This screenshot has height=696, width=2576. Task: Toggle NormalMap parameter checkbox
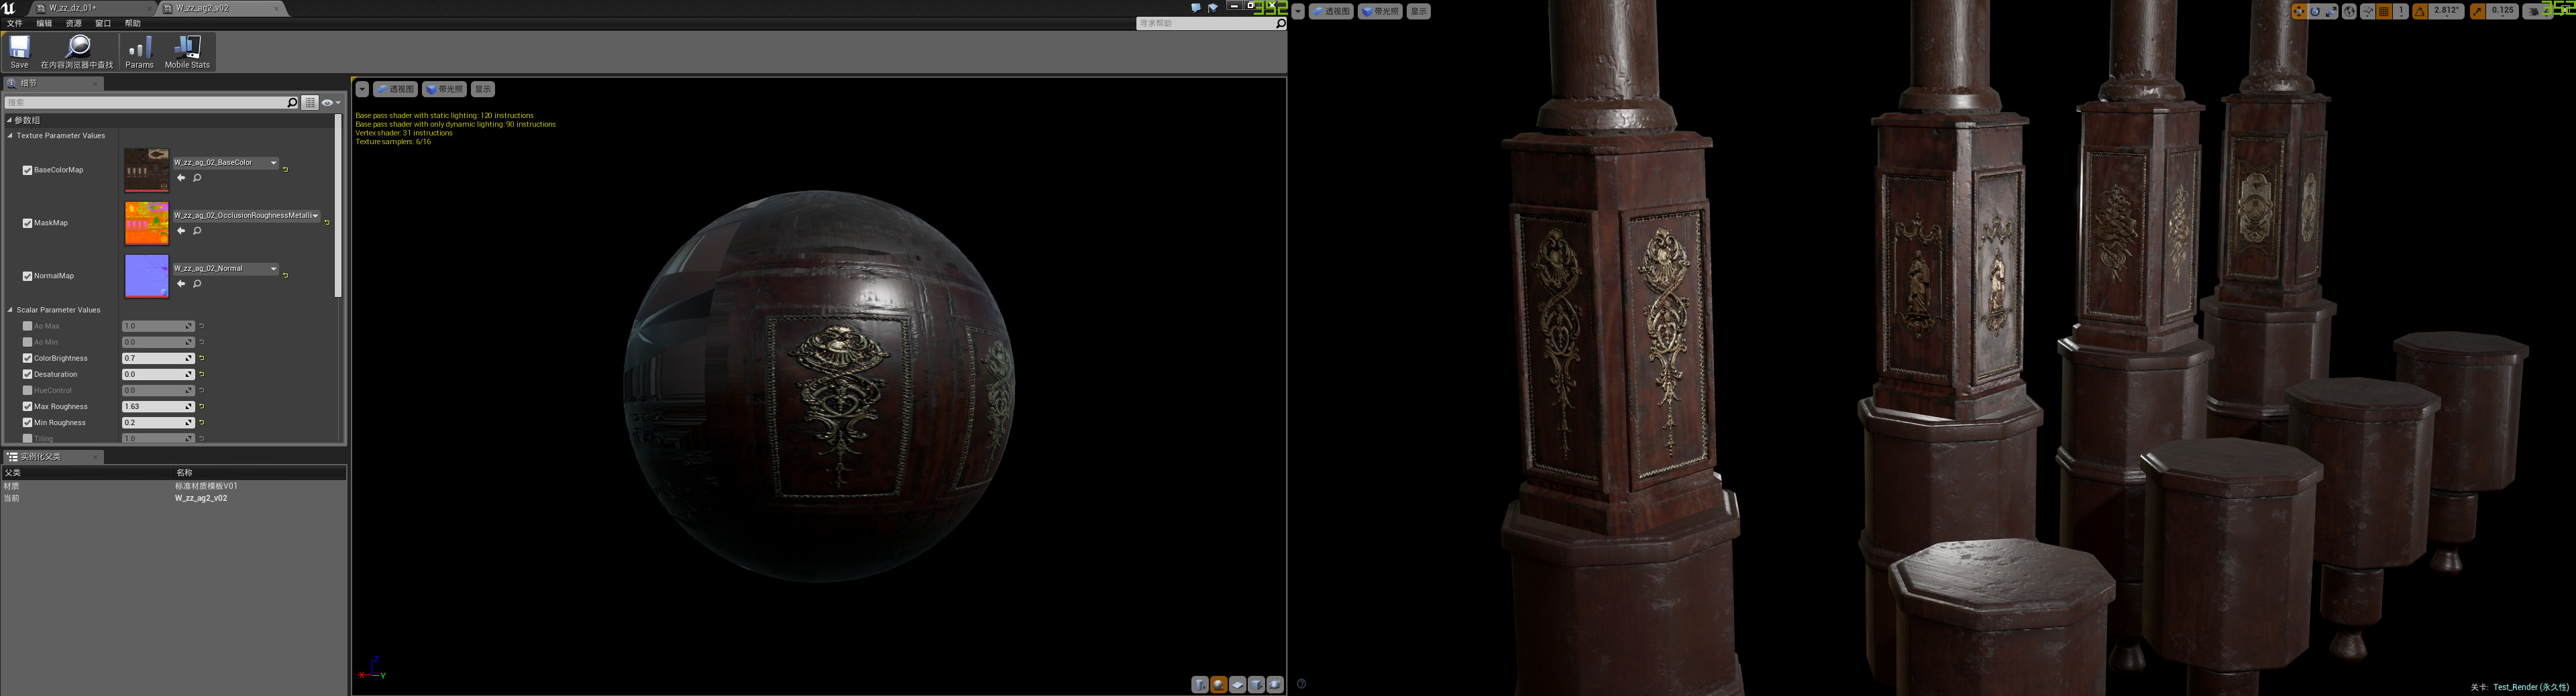click(x=27, y=276)
